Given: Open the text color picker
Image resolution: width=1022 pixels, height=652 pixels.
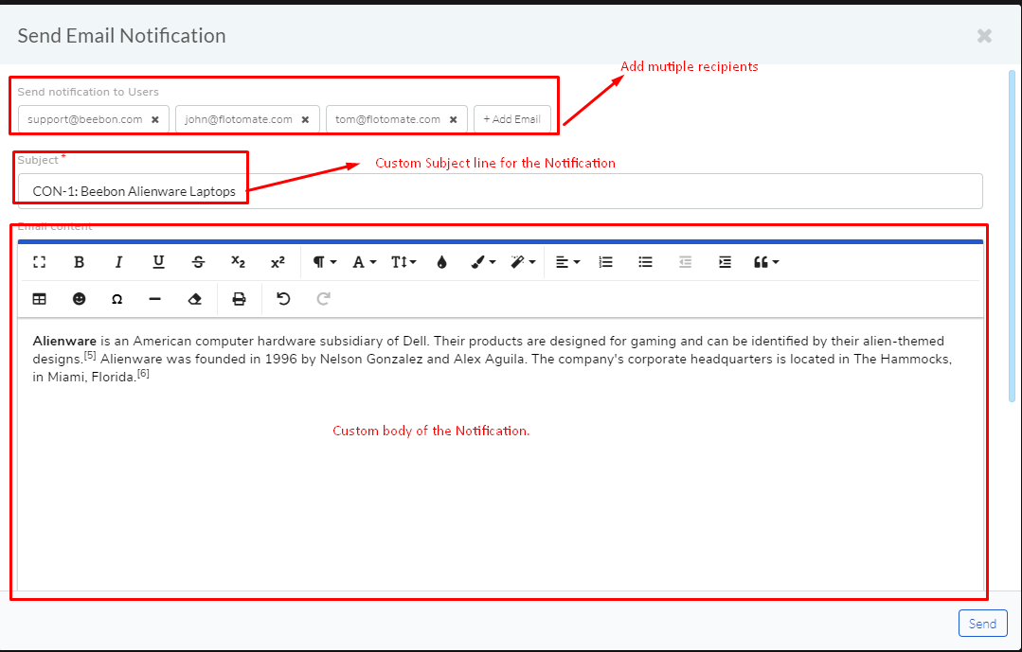Looking at the screenshot, I should click(442, 262).
